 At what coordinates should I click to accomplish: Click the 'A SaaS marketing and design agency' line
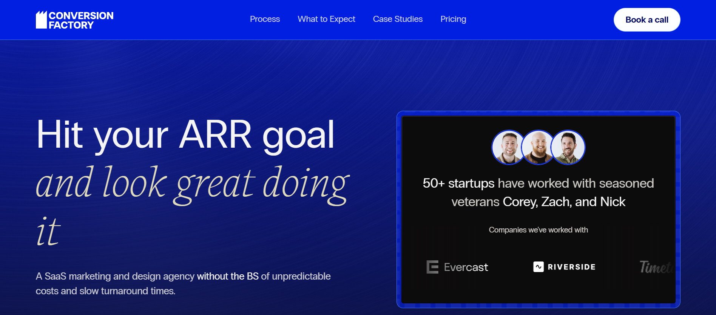point(183,276)
